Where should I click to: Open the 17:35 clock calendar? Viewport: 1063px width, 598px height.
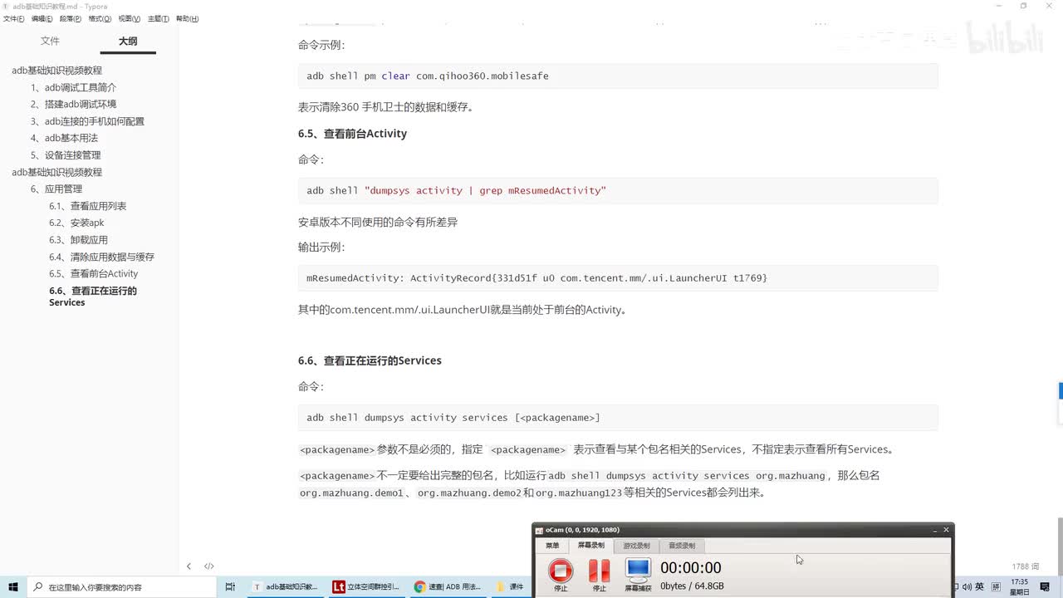[x=1019, y=586]
